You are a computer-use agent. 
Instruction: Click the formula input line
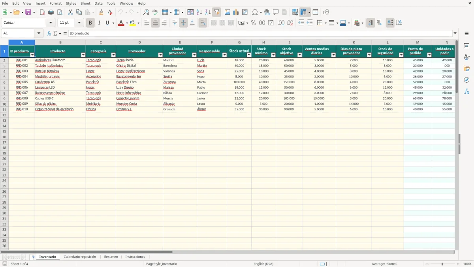(x=260, y=33)
